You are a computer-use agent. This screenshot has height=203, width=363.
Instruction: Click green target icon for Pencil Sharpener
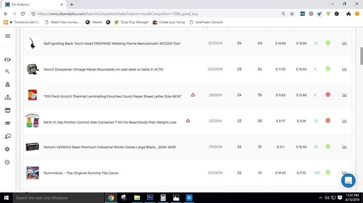click(x=328, y=69)
